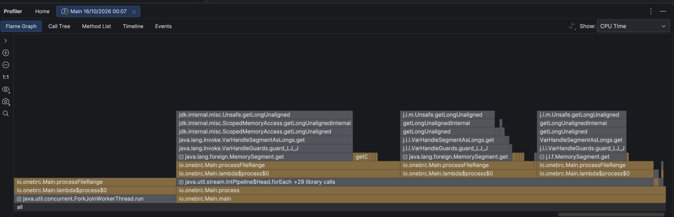
Task: Select the io.onebrc.Main.main frame
Action: 421,199
